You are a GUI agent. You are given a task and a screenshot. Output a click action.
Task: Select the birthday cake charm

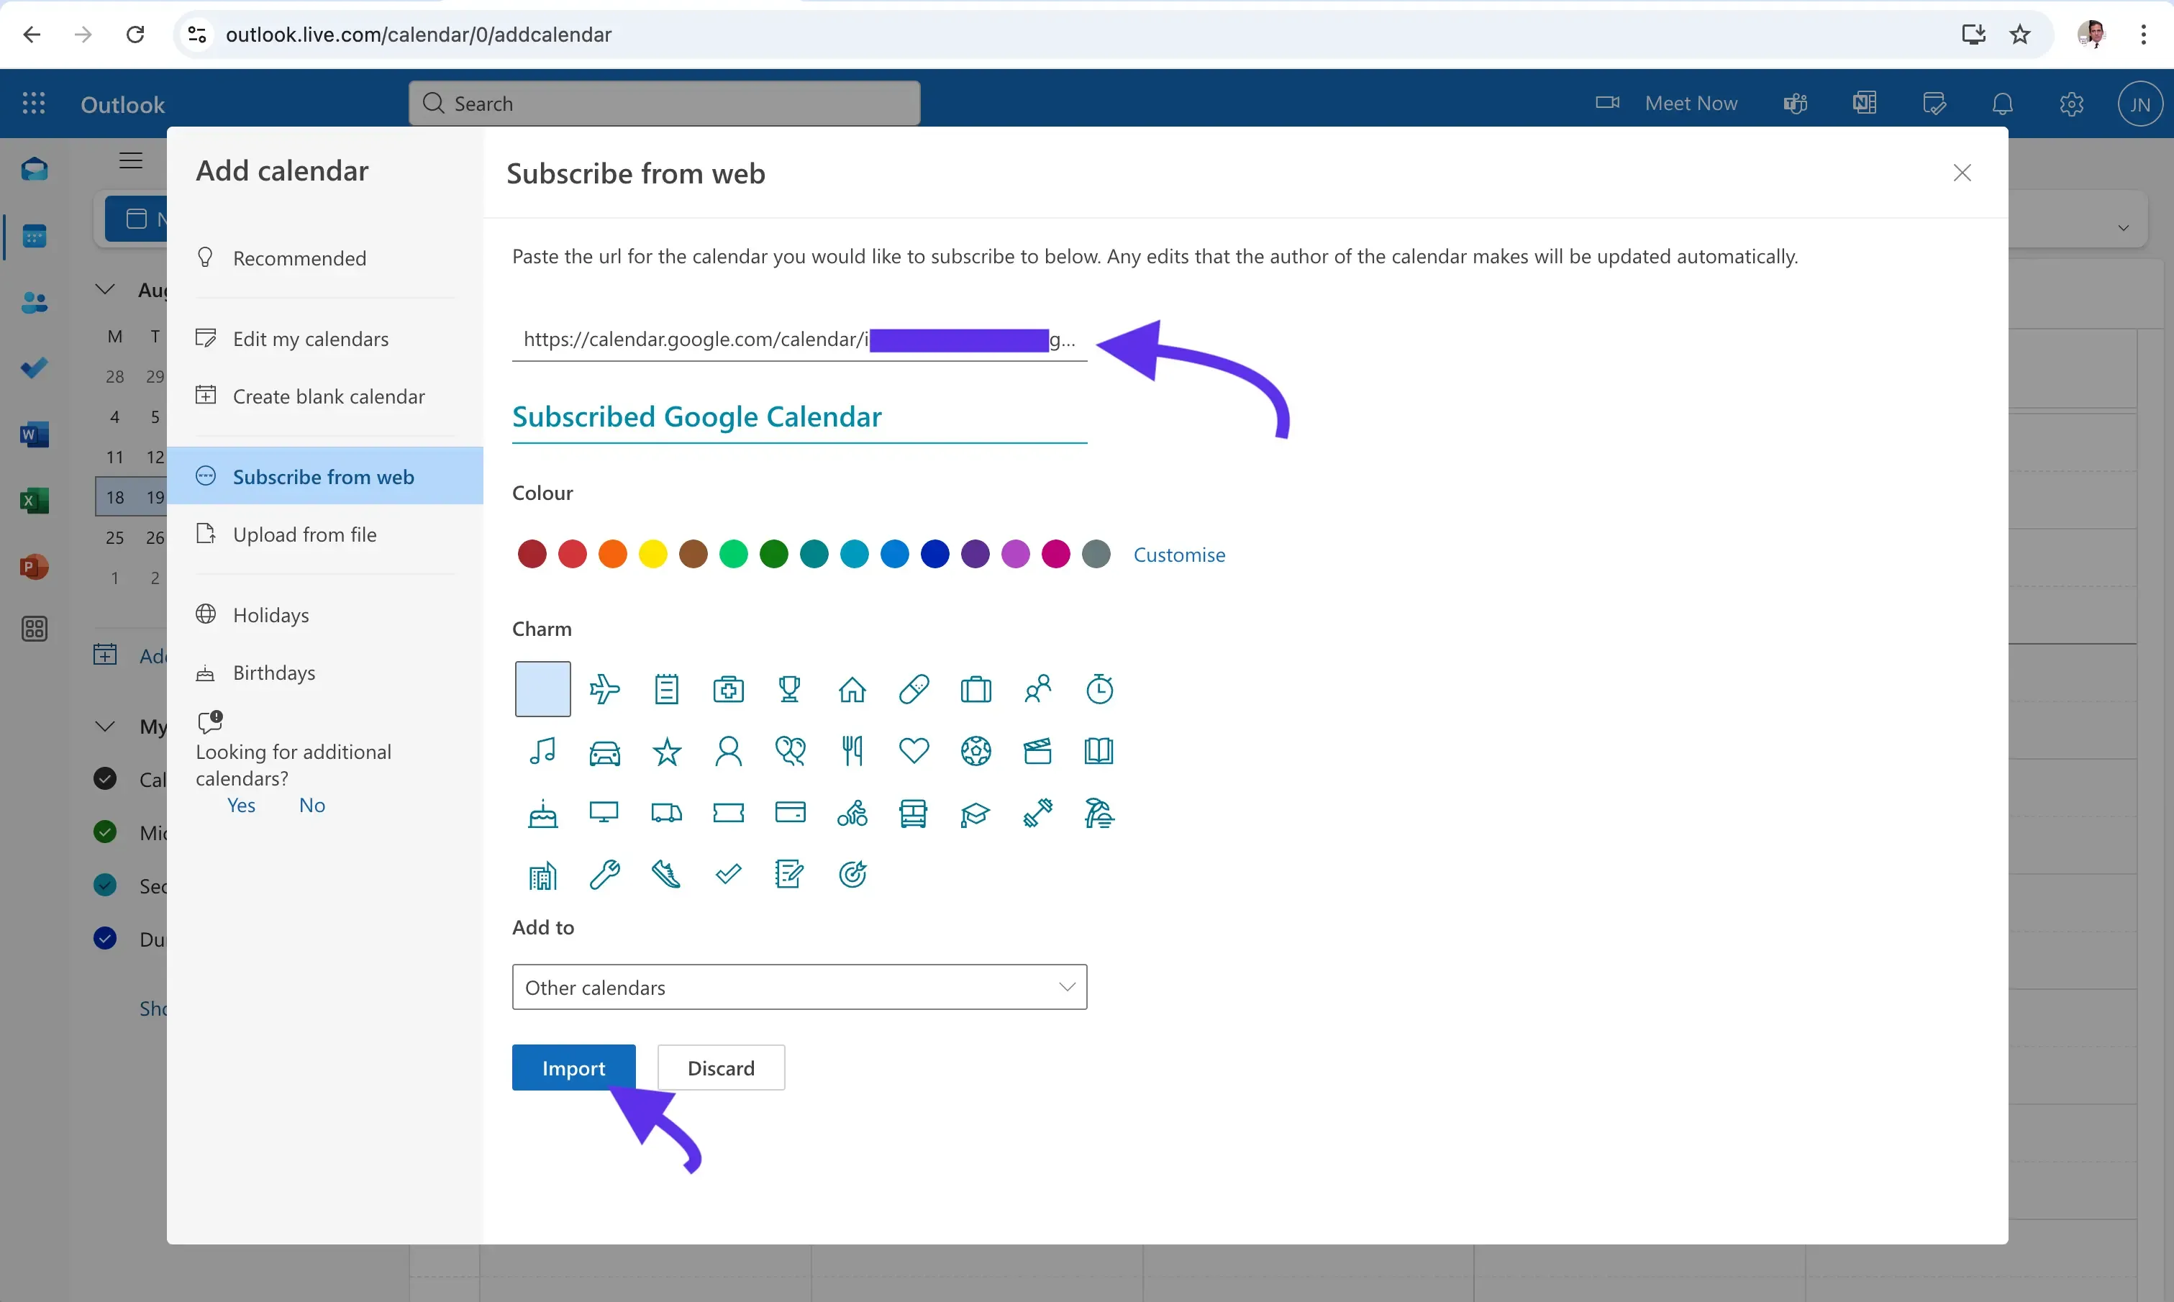click(542, 814)
